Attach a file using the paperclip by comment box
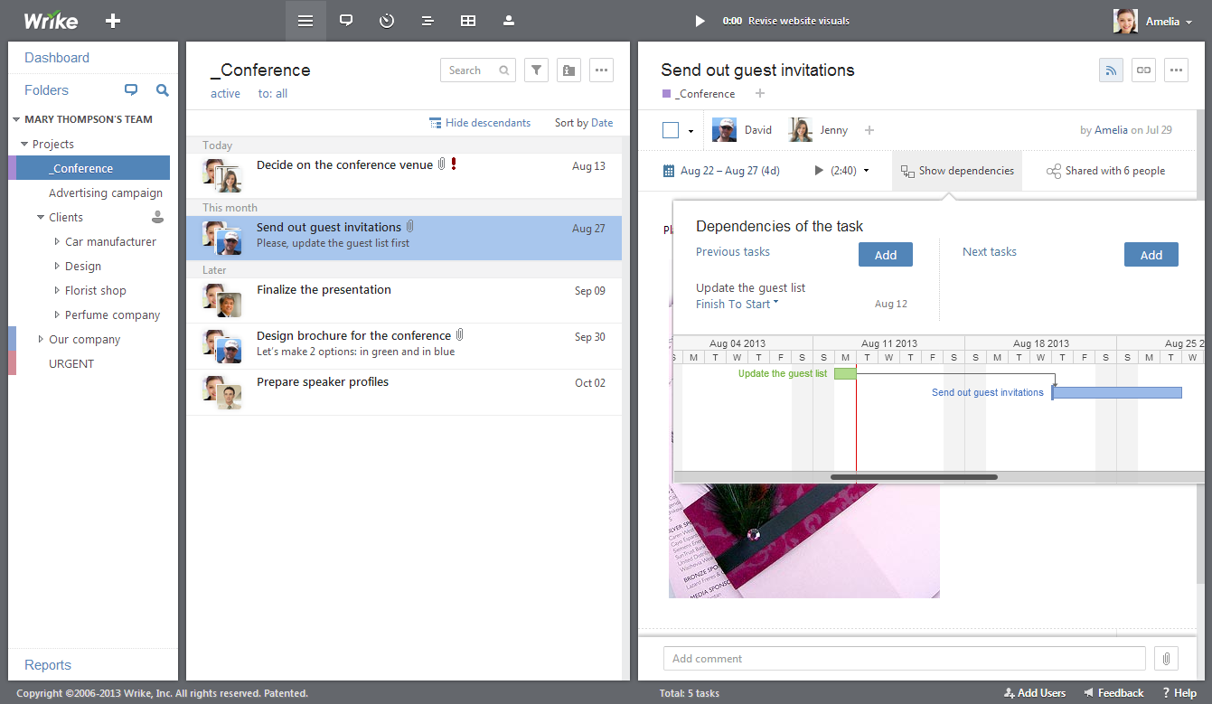This screenshot has width=1212, height=704. click(1166, 659)
